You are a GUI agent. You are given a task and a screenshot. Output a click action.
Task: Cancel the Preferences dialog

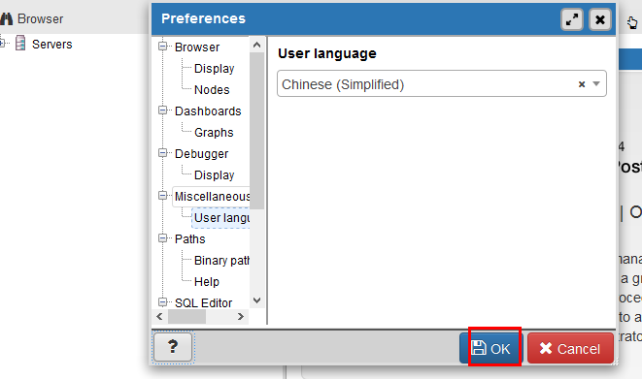pos(570,348)
